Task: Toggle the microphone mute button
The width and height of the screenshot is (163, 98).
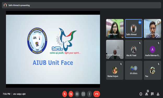Action: pyautogui.click(x=65, y=94)
